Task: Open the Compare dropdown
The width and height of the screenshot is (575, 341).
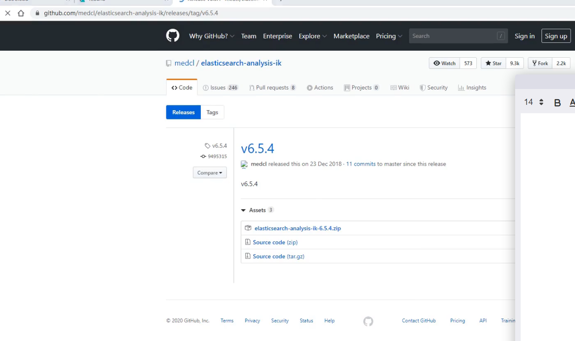Action: (x=210, y=173)
